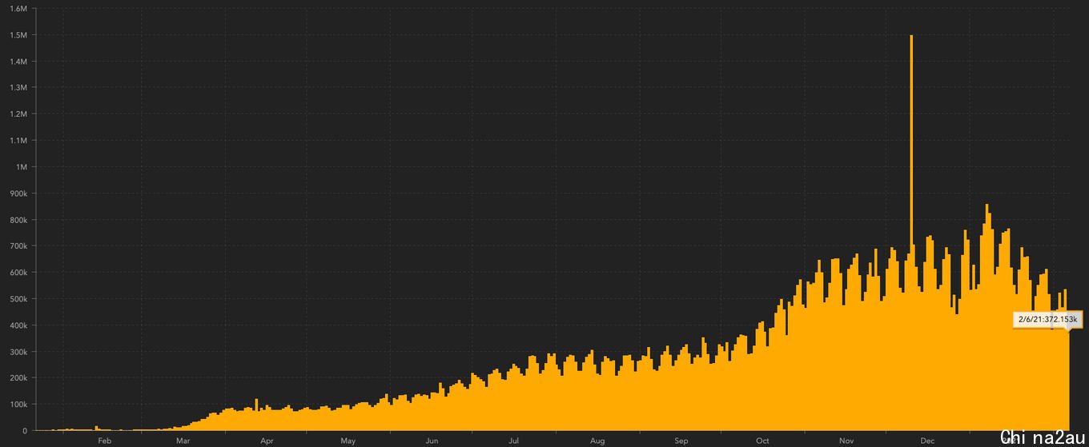Select the 600k y-axis label
The width and height of the screenshot is (1089, 447).
coord(18,273)
